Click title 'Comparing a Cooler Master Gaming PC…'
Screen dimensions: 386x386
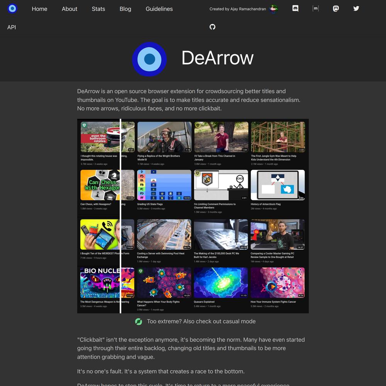coord(273,255)
